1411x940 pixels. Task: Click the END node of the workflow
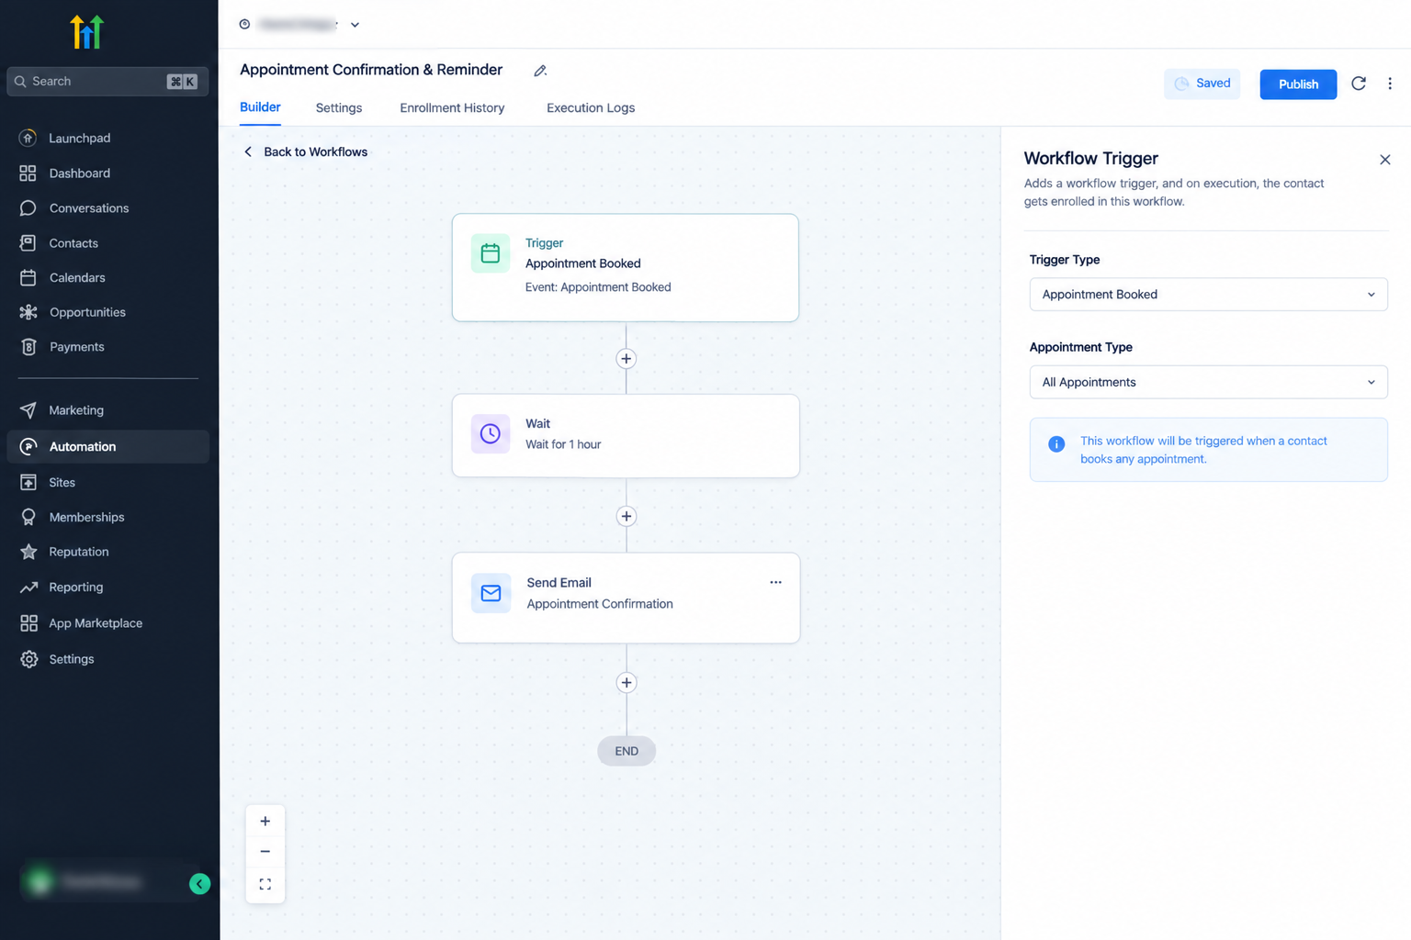pos(626,751)
